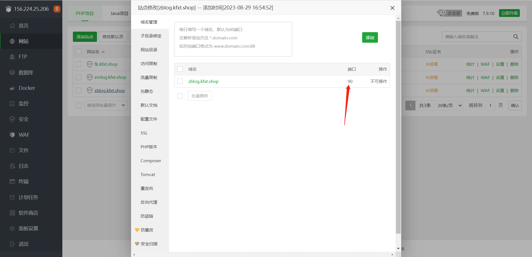Tick the checkbox beside fk.kfxt.shop site

point(79,64)
